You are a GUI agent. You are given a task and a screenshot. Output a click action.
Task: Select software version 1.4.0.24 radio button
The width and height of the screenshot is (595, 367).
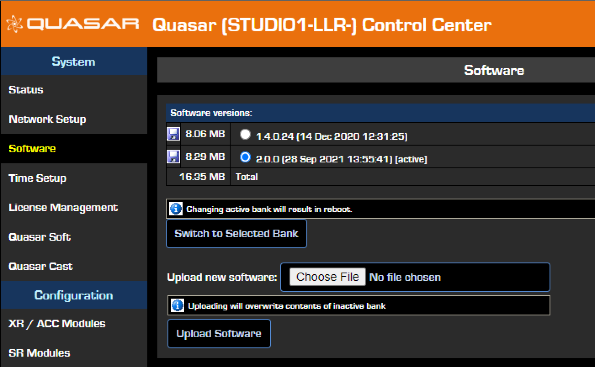click(245, 134)
